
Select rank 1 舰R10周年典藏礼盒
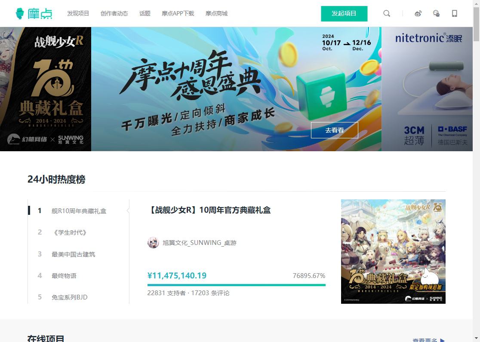[x=79, y=211]
